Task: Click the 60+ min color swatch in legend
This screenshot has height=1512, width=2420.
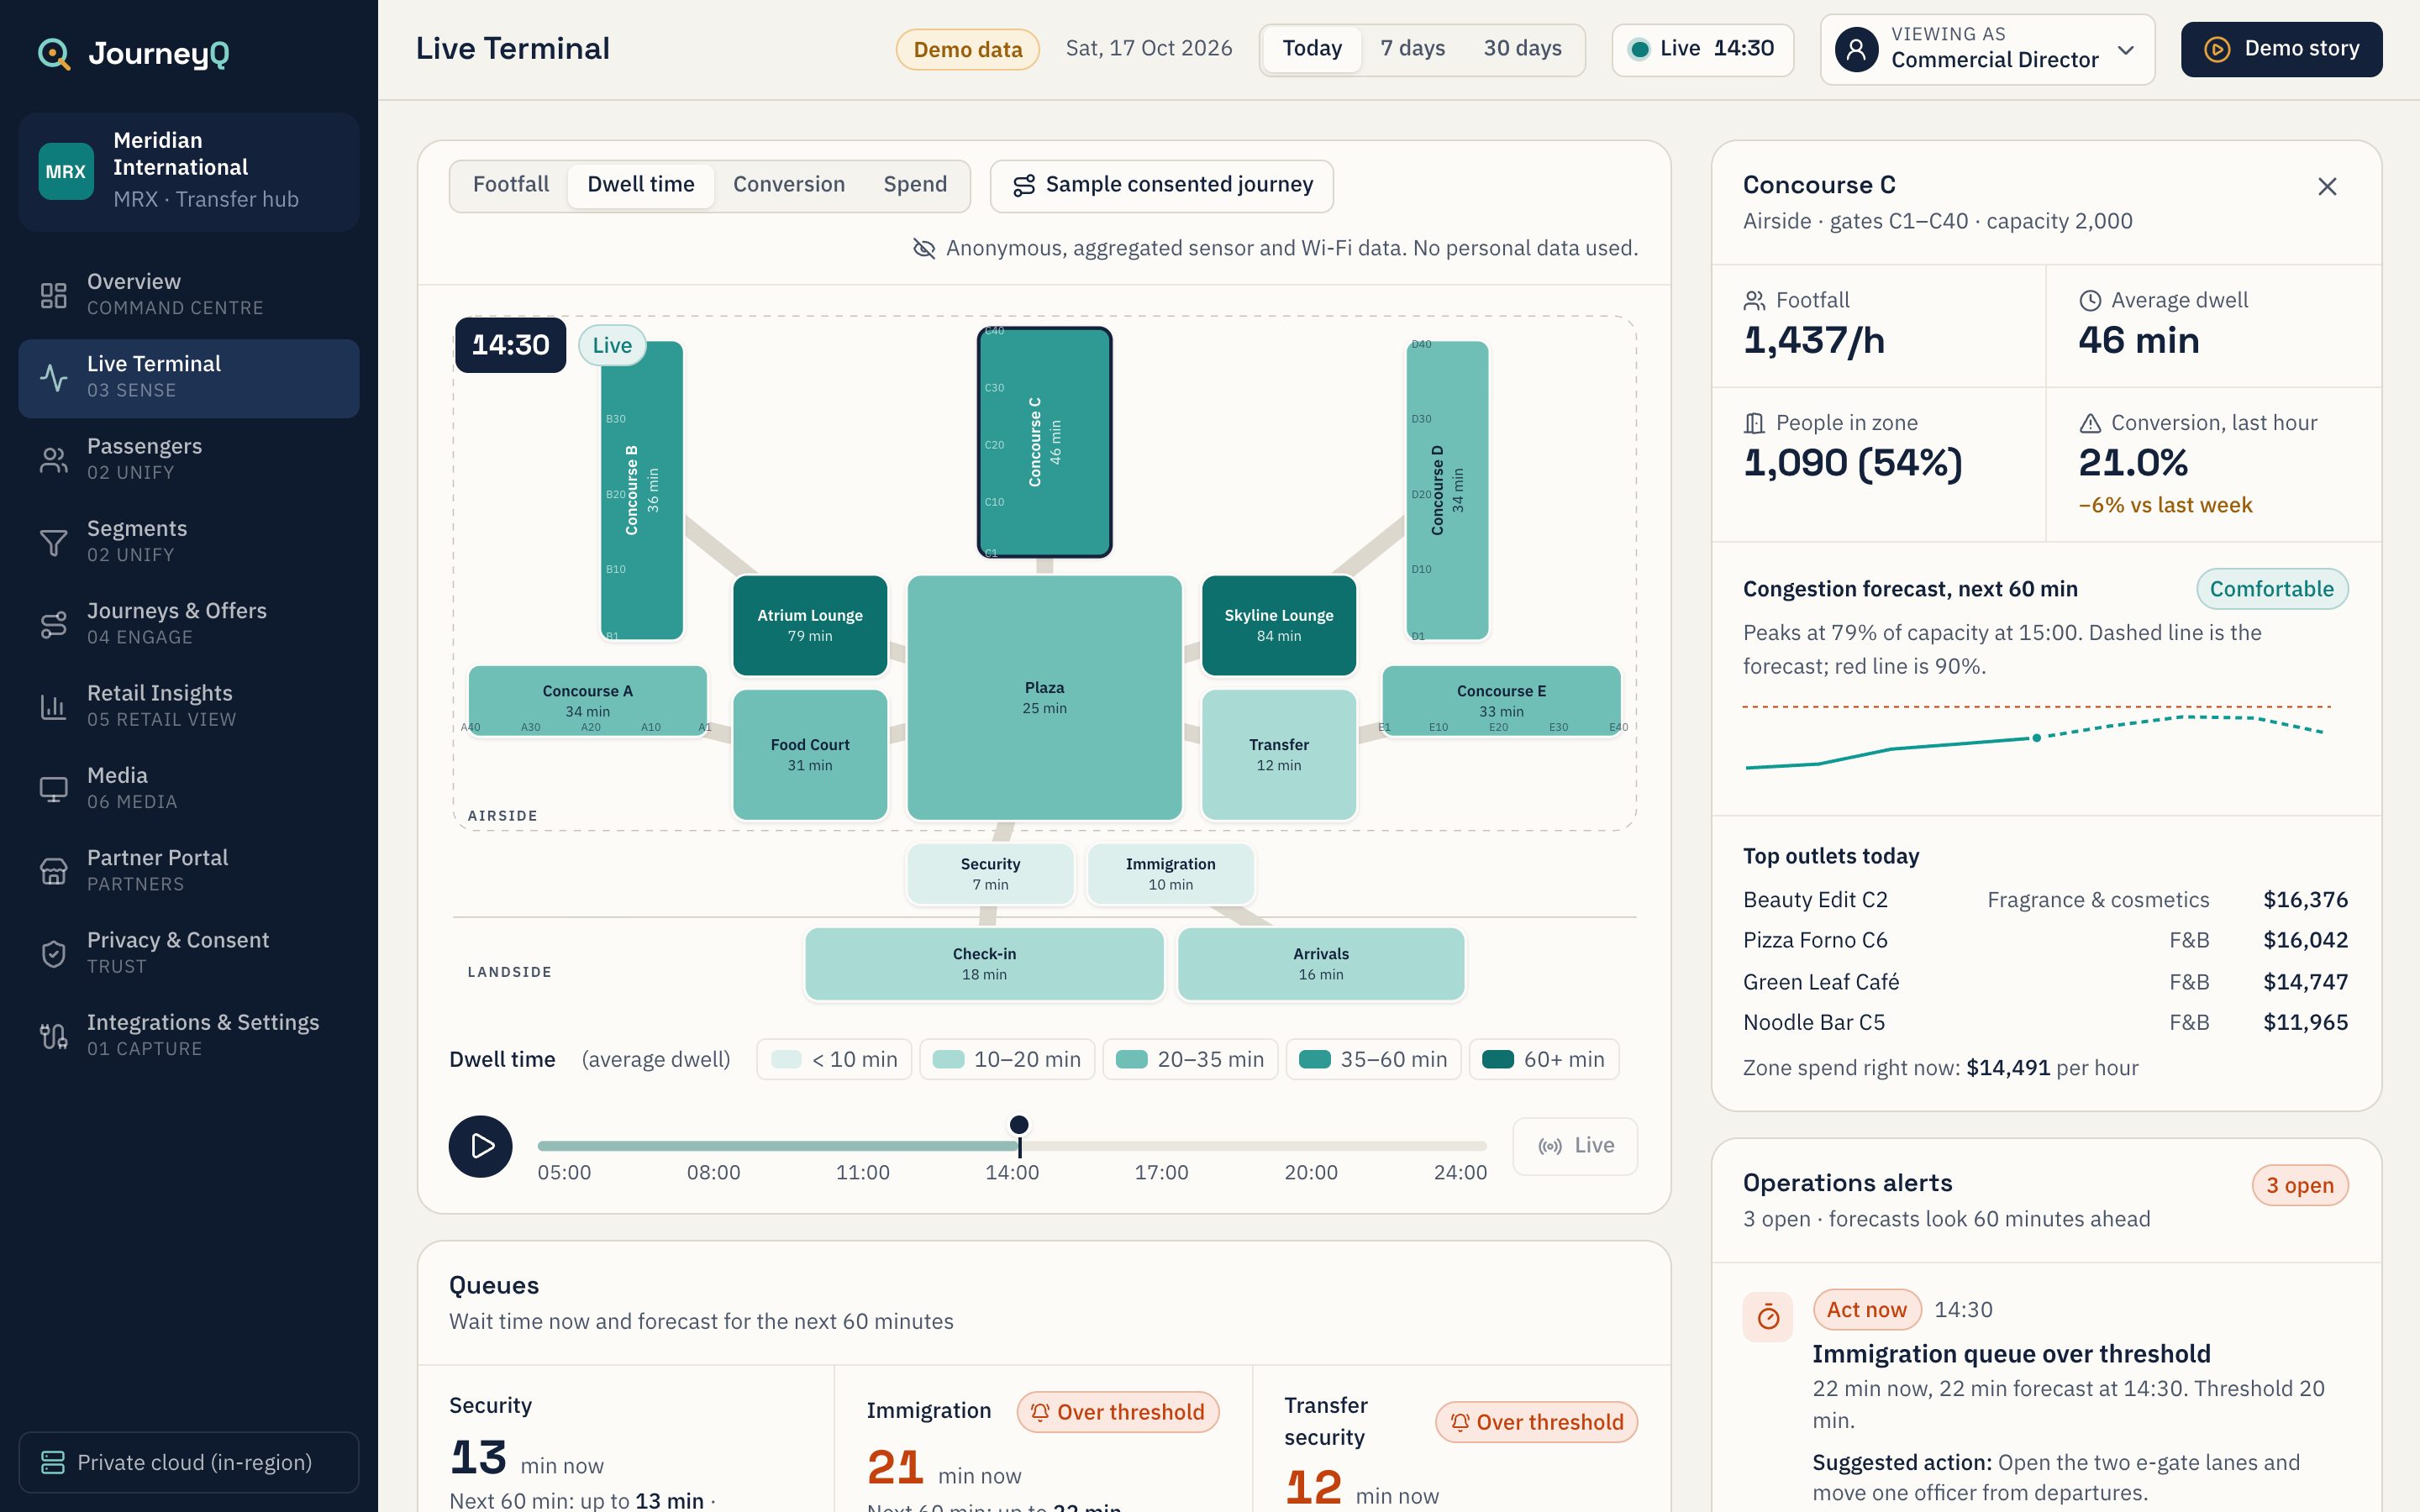Action: (x=1497, y=1059)
